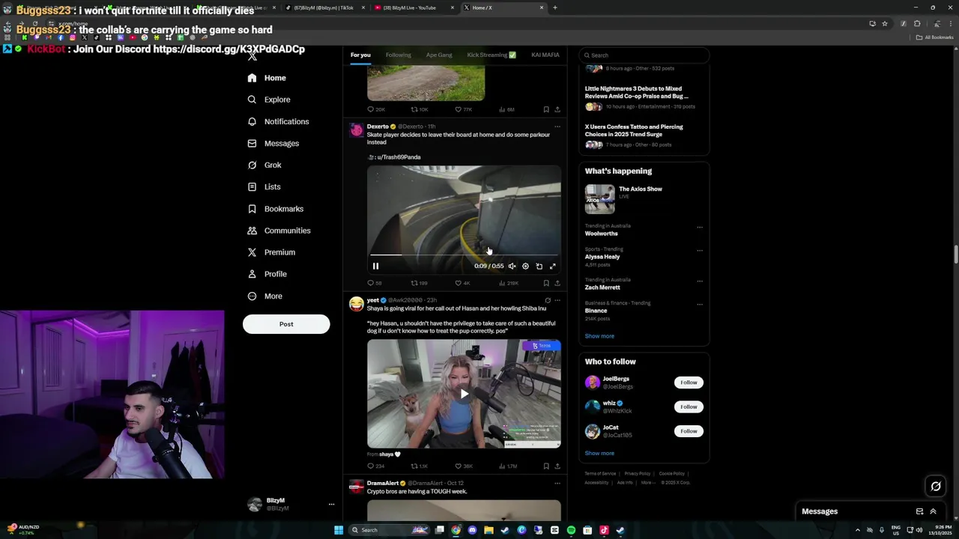
Task: Open account menu next to BilzyM
Action: click(x=331, y=505)
